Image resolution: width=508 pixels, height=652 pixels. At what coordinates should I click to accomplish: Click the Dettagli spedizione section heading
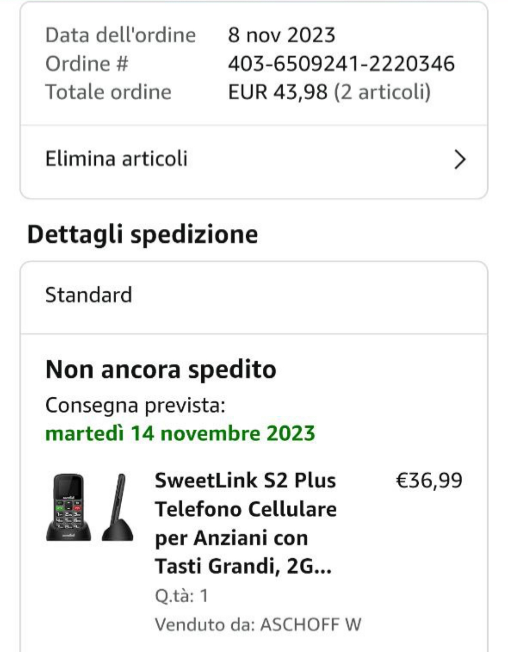[142, 234]
